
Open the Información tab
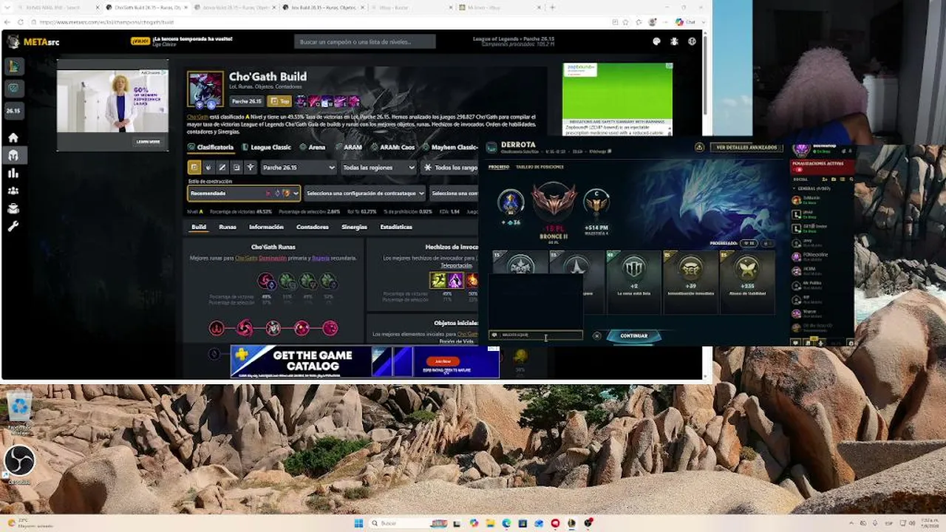(x=266, y=227)
